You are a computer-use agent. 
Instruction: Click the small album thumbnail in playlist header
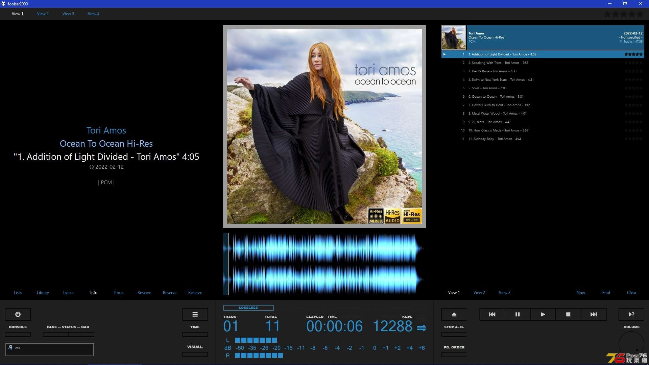click(x=454, y=38)
